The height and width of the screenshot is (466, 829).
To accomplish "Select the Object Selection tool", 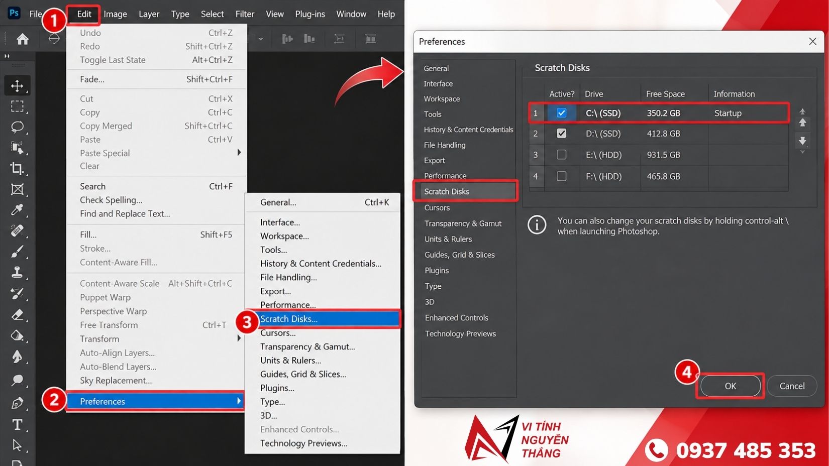I will [17, 148].
